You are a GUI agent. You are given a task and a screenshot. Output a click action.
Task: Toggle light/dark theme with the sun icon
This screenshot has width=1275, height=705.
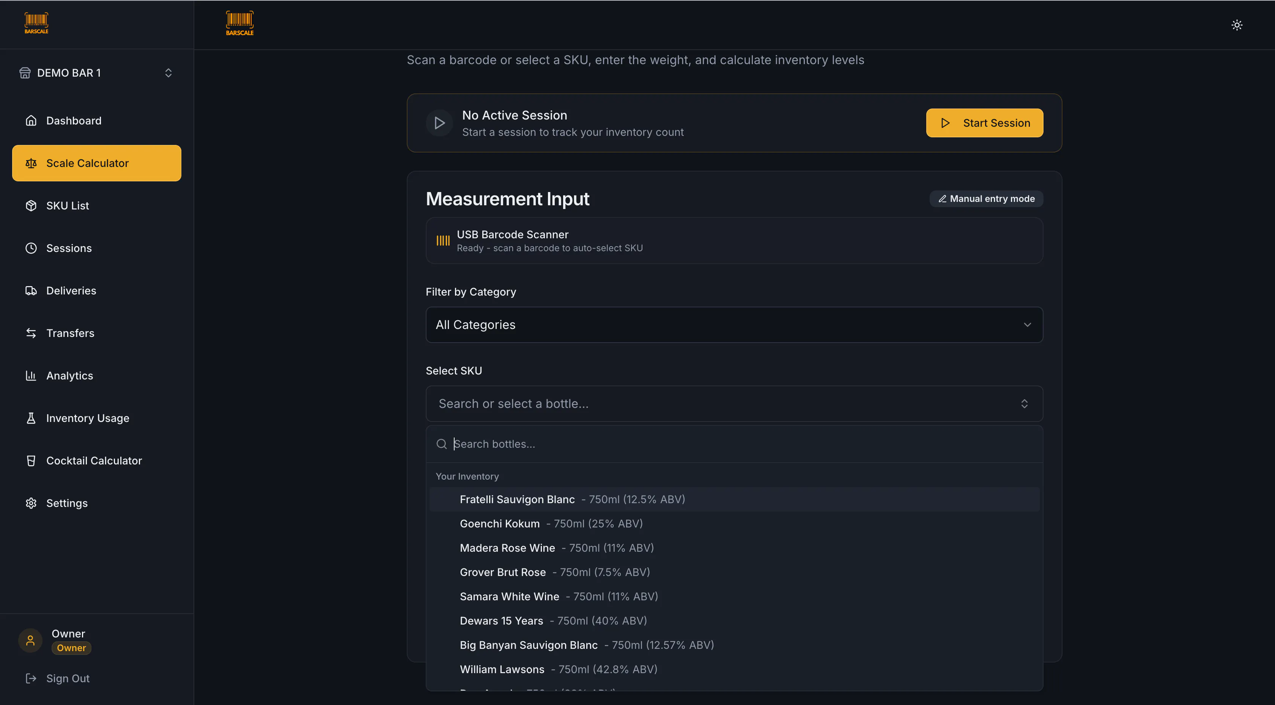point(1236,25)
